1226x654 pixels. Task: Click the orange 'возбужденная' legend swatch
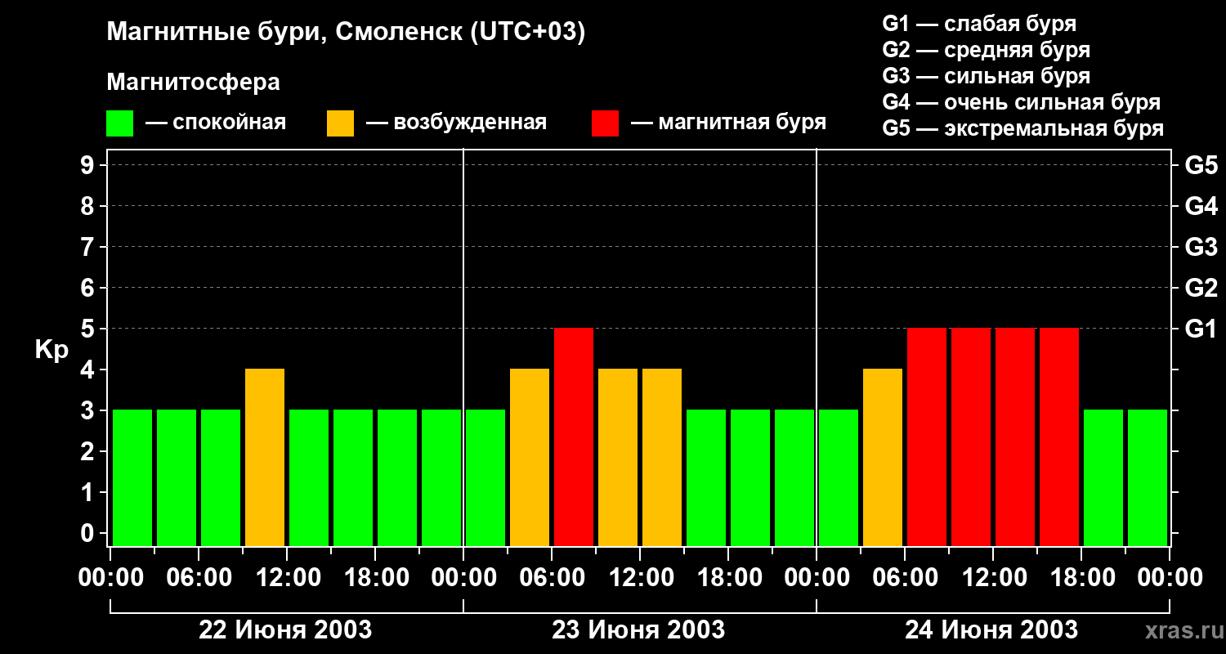tap(340, 123)
